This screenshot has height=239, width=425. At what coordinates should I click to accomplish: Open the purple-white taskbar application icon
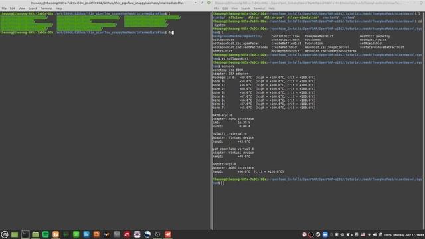pyautogui.click(x=137, y=234)
